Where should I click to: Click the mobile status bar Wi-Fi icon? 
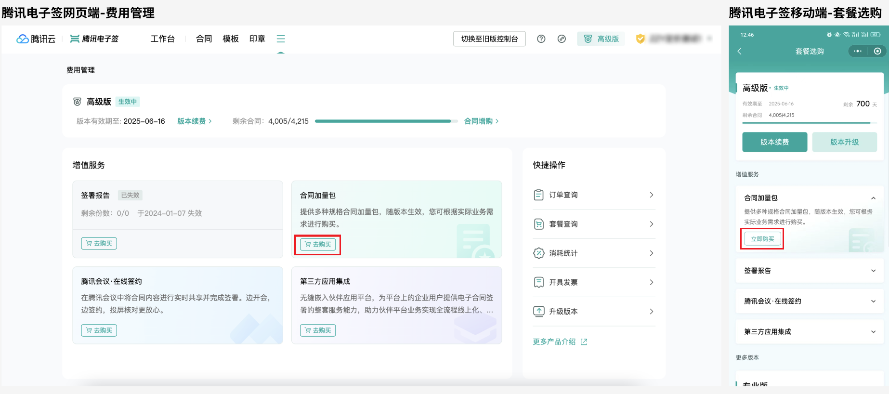tap(846, 35)
